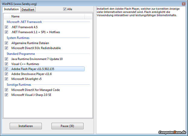
Task: Toggle Microsoft DirectX for Managed Code checkbox
Action: 6,90
